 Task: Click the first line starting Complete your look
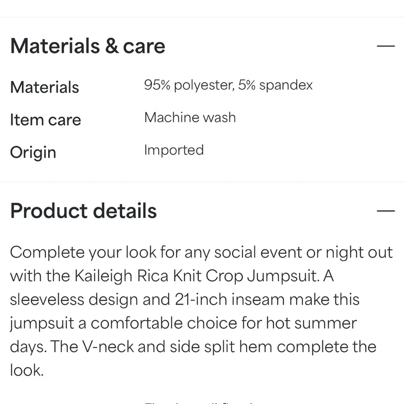pyautogui.click(x=201, y=252)
